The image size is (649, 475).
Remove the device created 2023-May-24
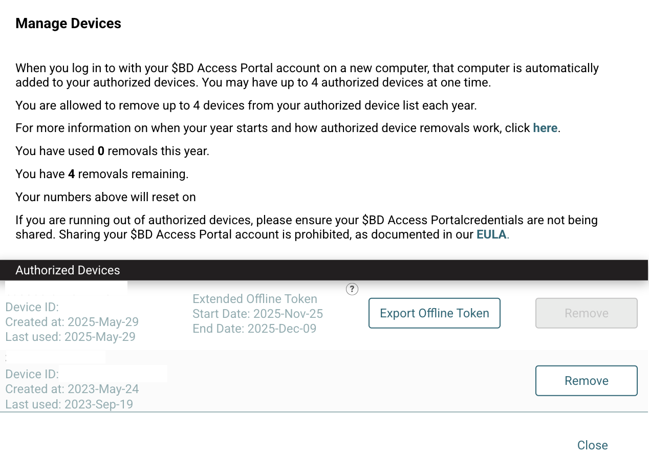(x=586, y=381)
